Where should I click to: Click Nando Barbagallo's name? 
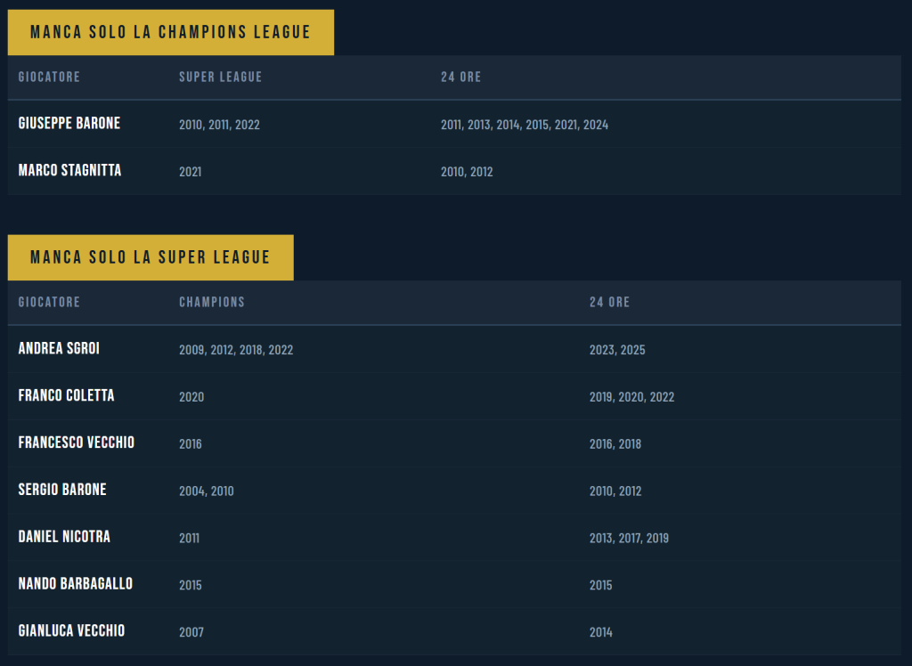pos(75,584)
